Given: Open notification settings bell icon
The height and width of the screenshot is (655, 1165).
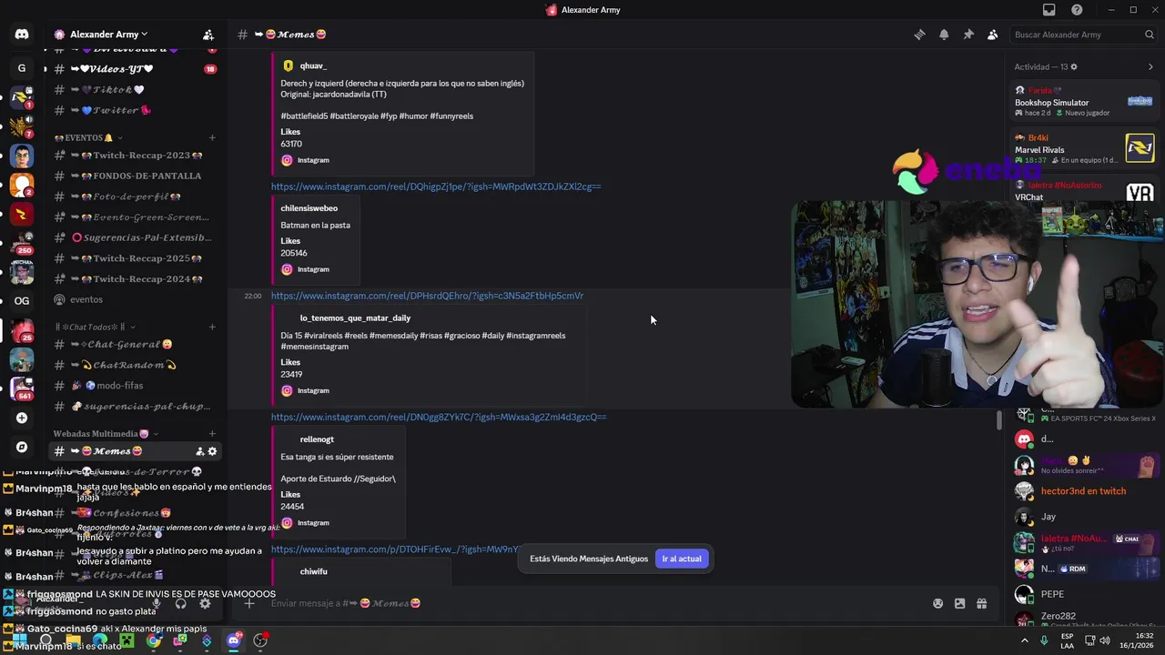Looking at the screenshot, I should coord(944,35).
